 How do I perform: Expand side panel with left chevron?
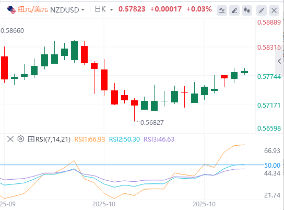click(x=279, y=61)
